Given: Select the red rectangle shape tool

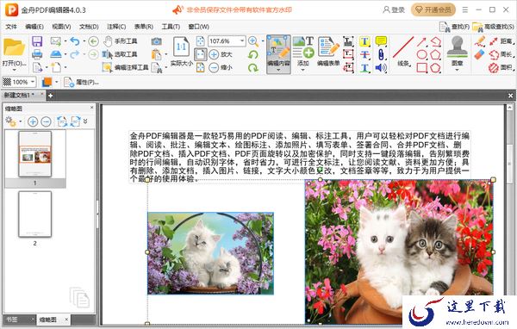Looking at the screenshot, I should tap(422, 68).
